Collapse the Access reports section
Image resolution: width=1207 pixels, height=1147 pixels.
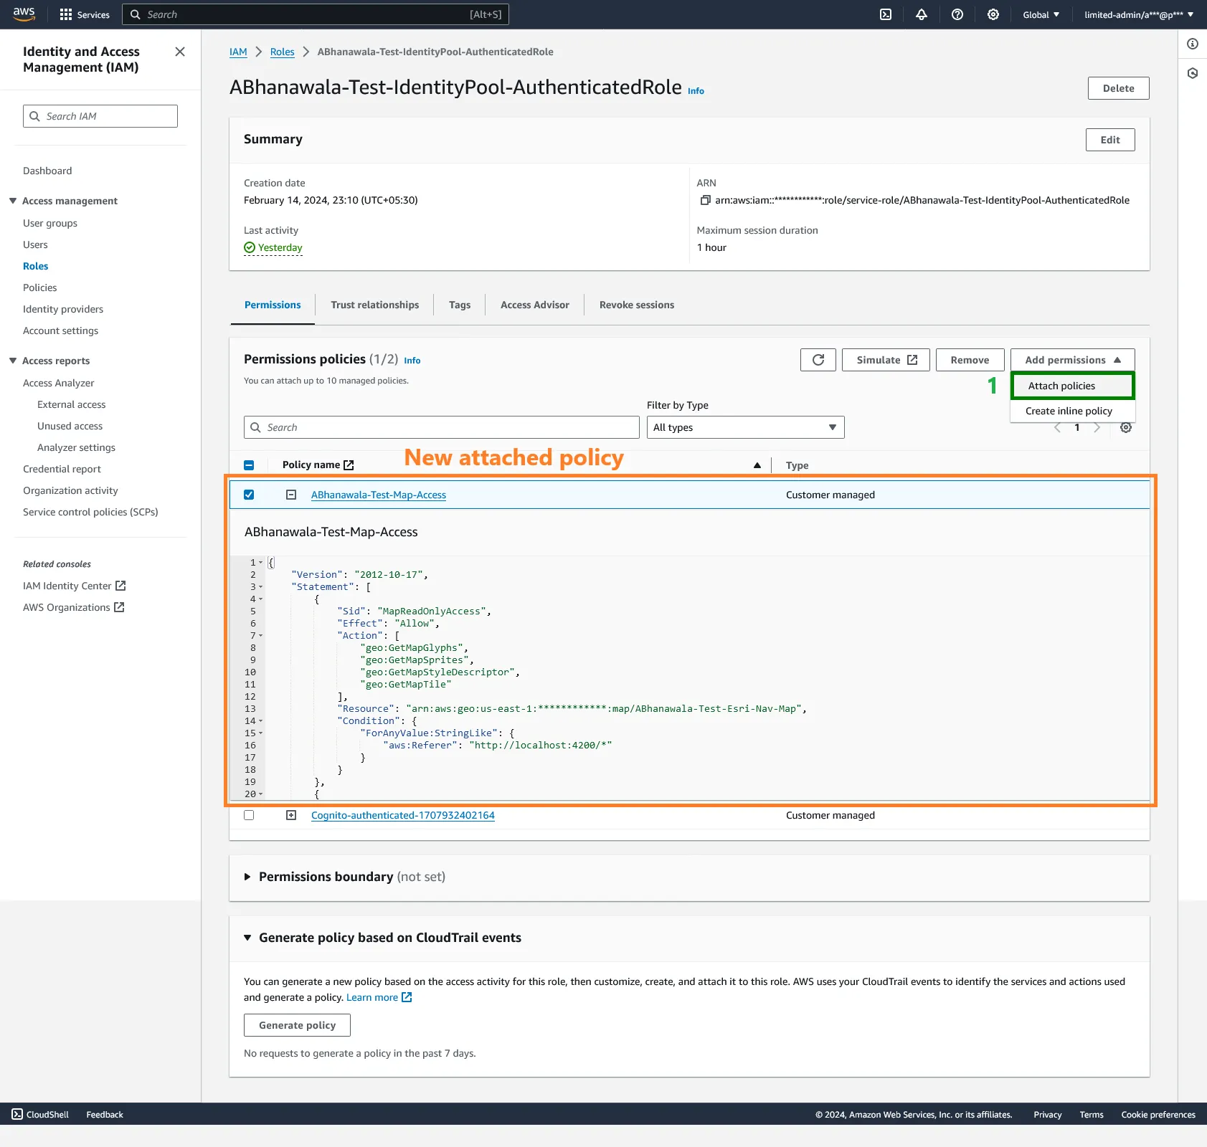point(13,361)
